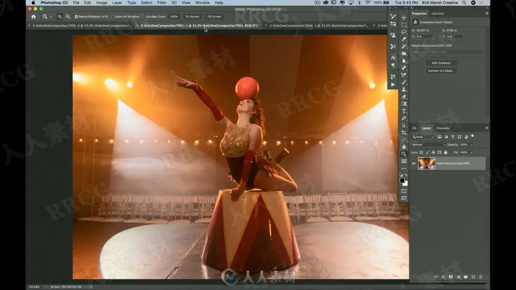
Task: Select the Crop tool
Action: (x=404, y=133)
